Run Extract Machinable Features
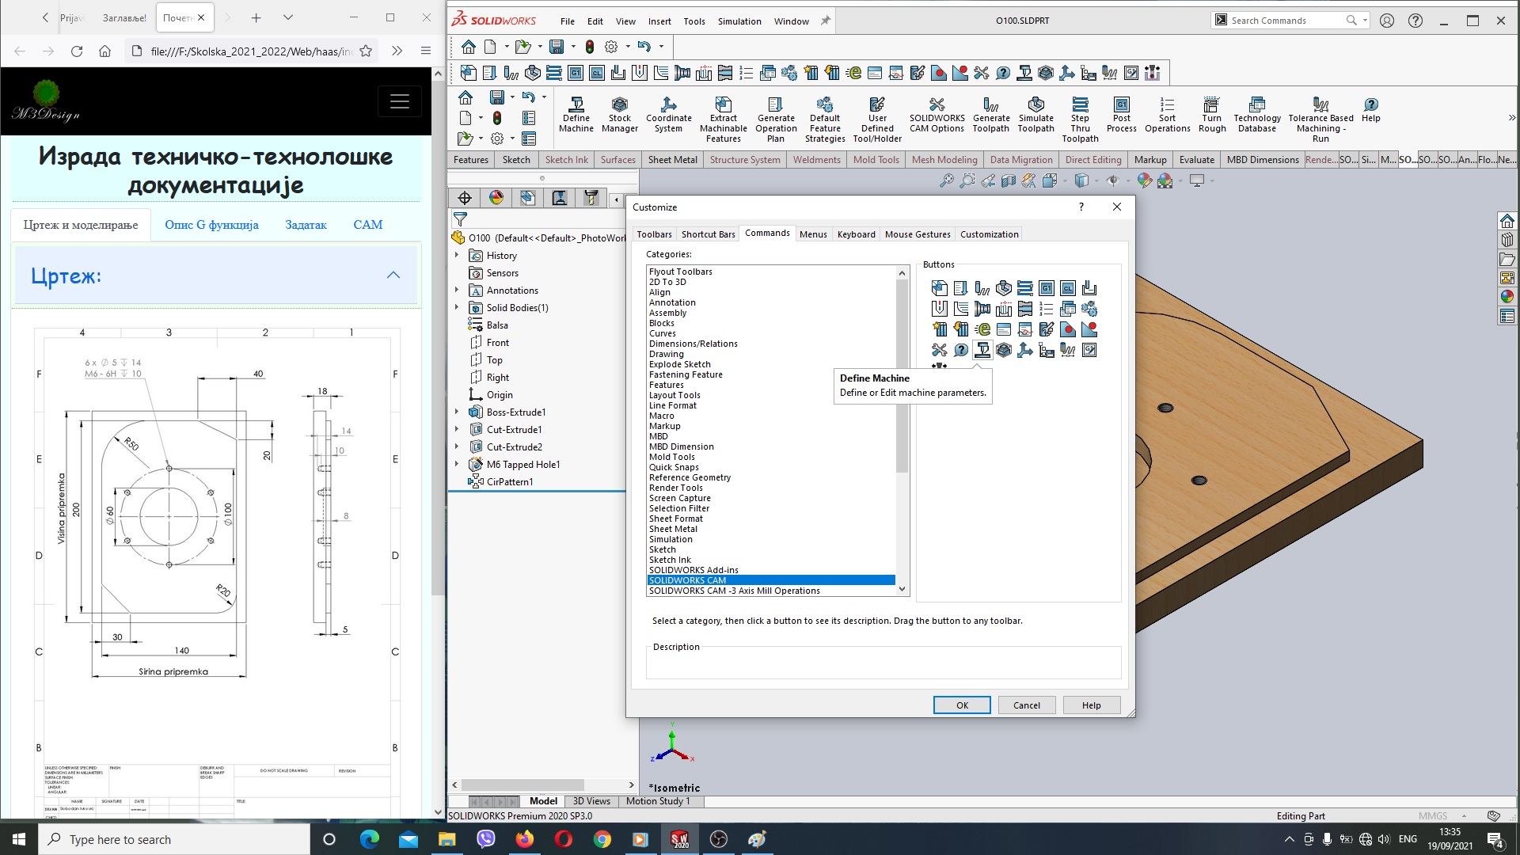The image size is (1520, 855). [x=723, y=120]
